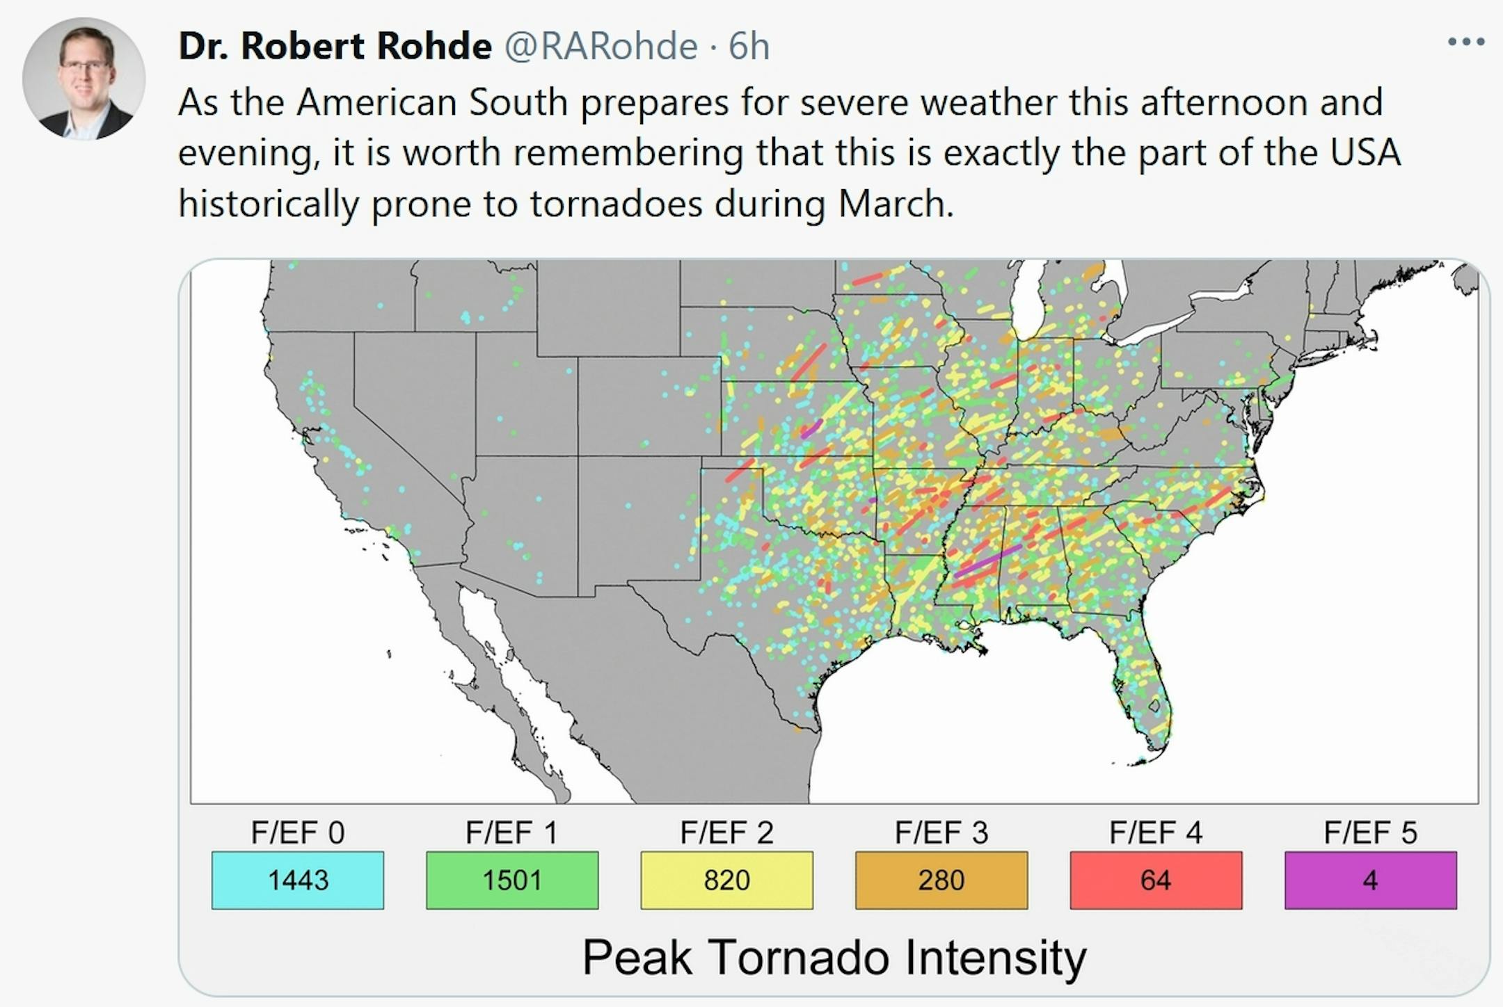Click Dr. Robert Rohde's profile avatar

pos(84,79)
